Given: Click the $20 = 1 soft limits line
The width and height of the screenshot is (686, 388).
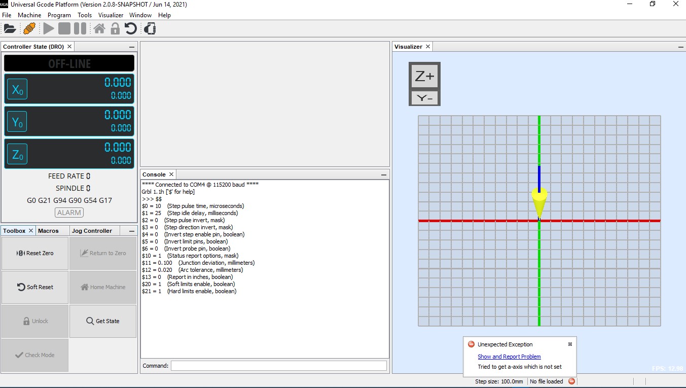Looking at the screenshot, I should pyautogui.click(x=188, y=284).
